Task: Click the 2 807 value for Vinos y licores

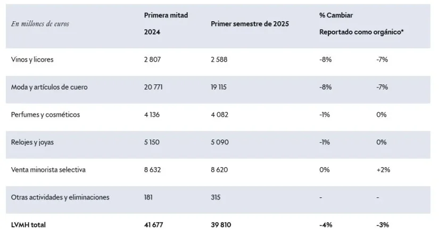Action: click(152, 59)
